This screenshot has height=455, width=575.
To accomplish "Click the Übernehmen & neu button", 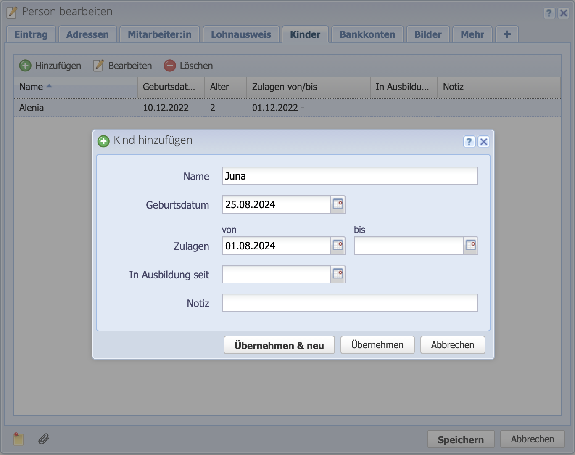I will pos(279,345).
